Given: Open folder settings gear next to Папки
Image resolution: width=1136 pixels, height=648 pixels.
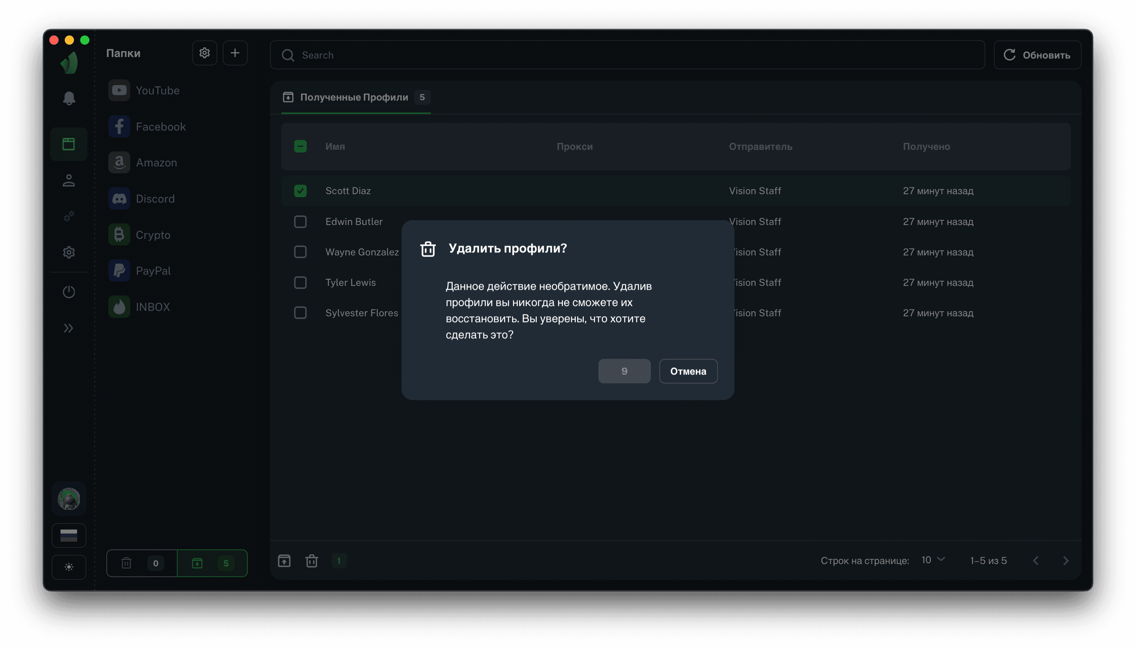Looking at the screenshot, I should tap(204, 53).
